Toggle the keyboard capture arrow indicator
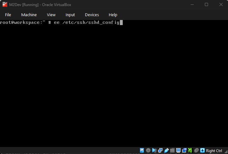 tap(202, 151)
